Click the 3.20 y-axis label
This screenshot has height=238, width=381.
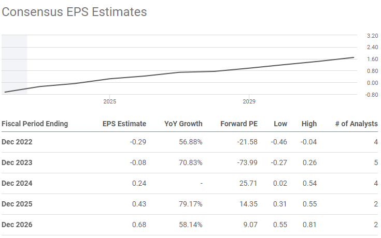pos(372,36)
